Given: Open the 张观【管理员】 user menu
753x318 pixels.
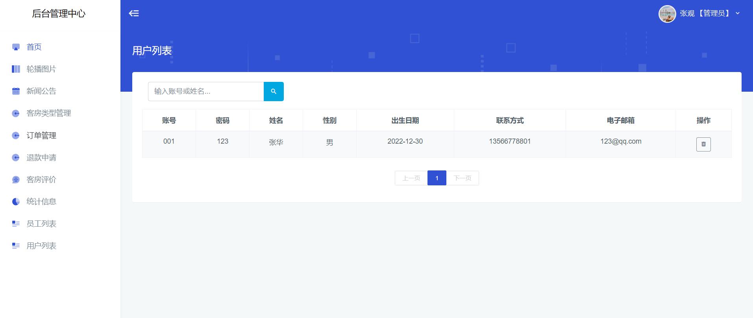Looking at the screenshot, I should pyautogui.click(x=699, y=13).
